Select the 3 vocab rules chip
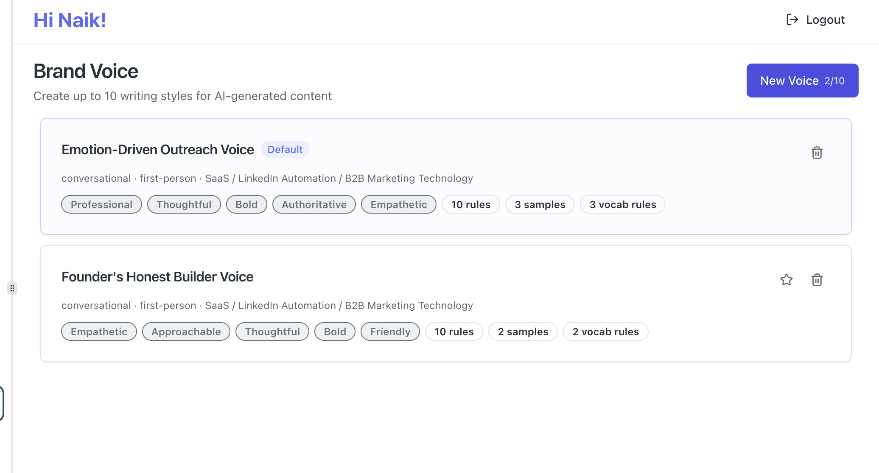Viewport: 879px width, 473px height. click(x=622, y=205)
